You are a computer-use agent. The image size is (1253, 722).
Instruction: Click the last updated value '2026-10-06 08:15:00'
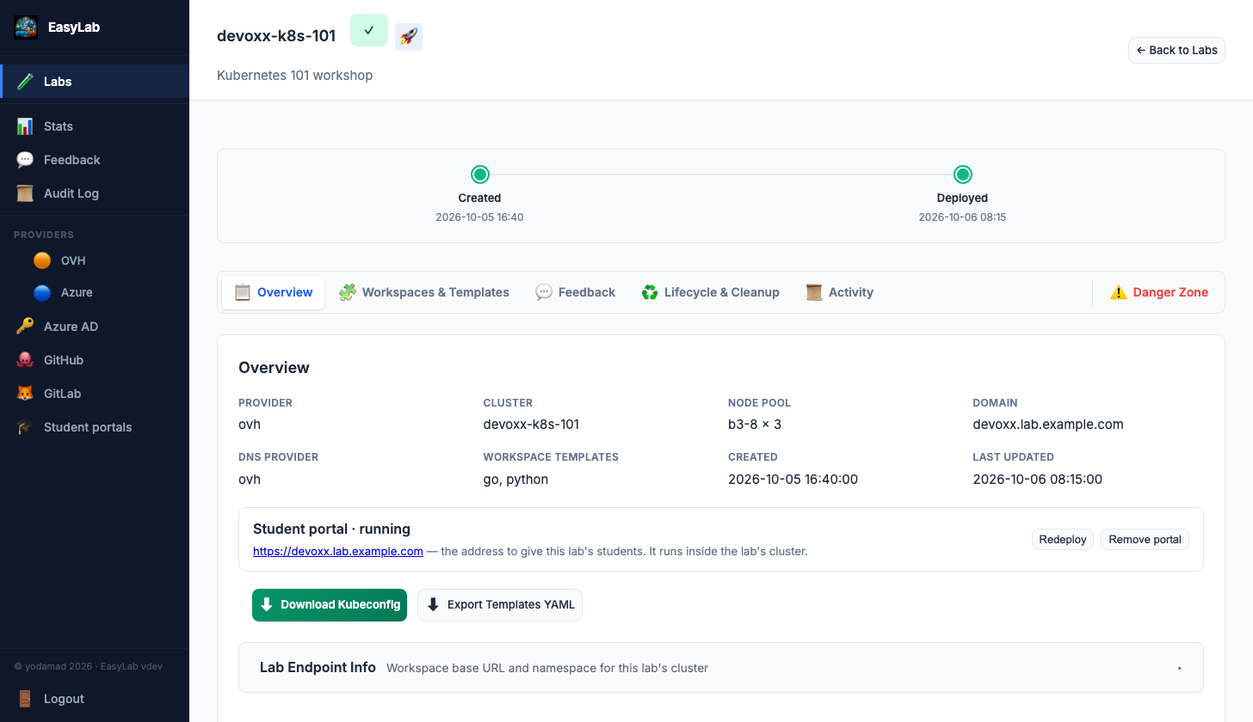1037,480
